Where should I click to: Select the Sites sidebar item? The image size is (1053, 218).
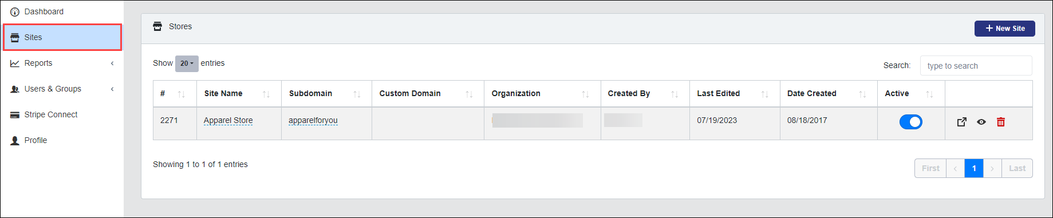62,37
